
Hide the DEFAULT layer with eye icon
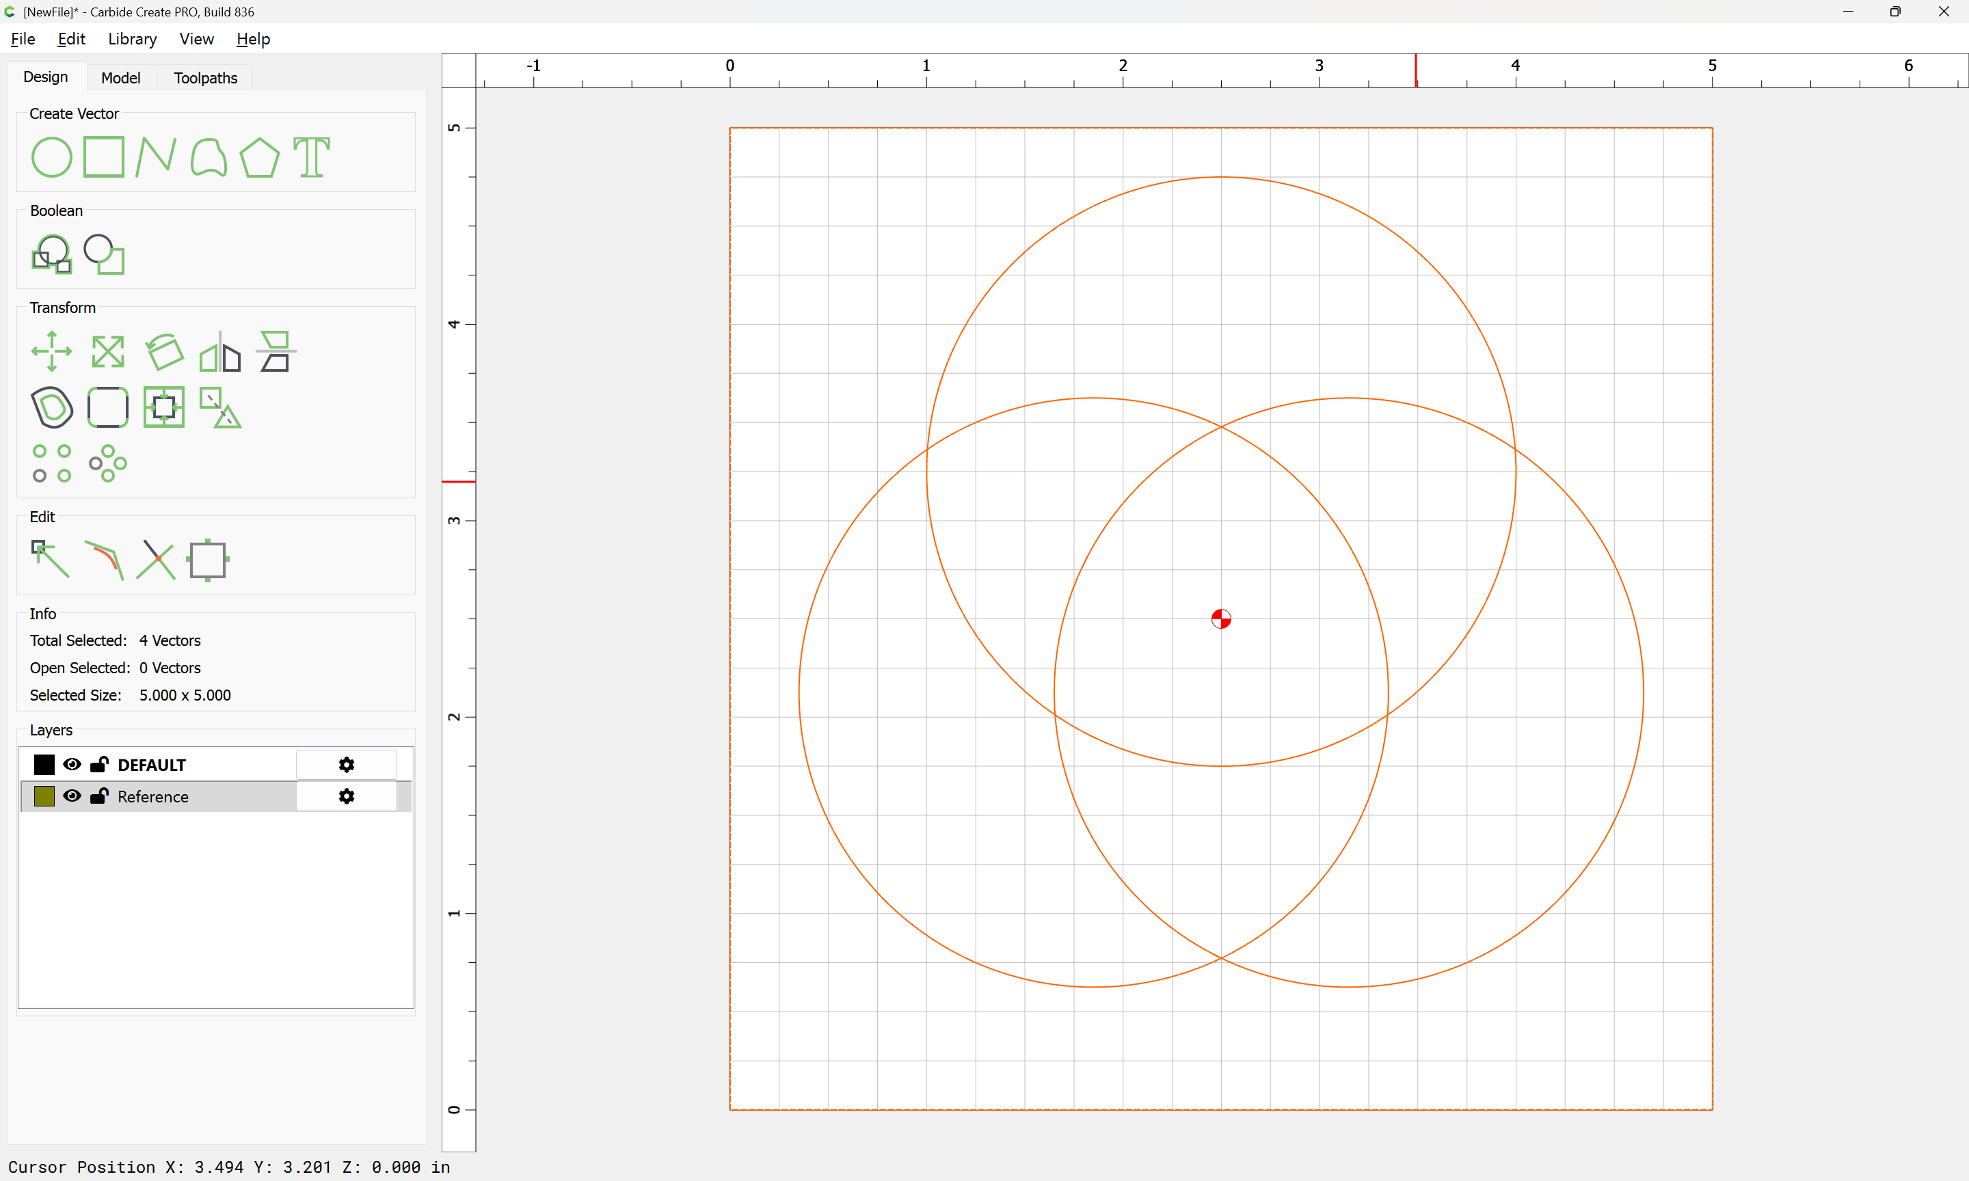click(x=72, y=764)
